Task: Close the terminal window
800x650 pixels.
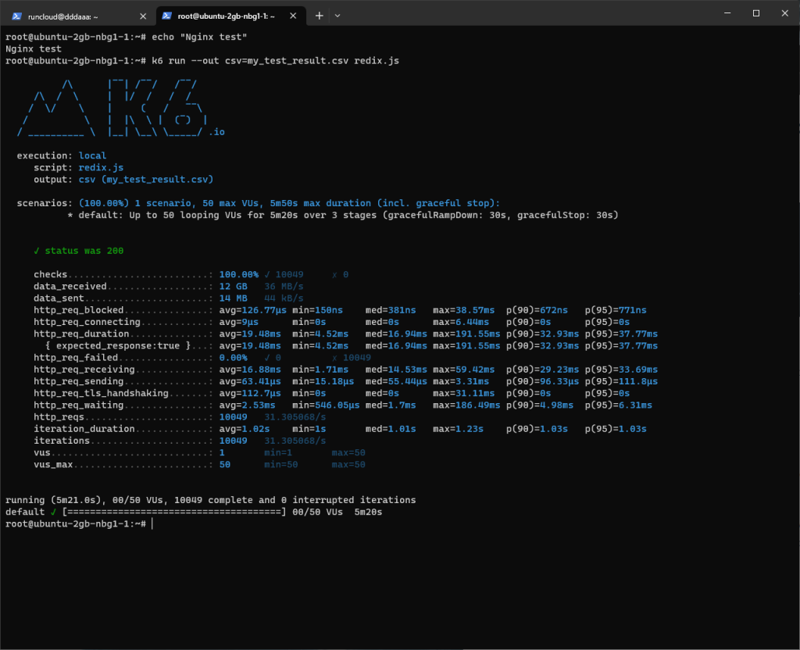Action: click(784, 13)
